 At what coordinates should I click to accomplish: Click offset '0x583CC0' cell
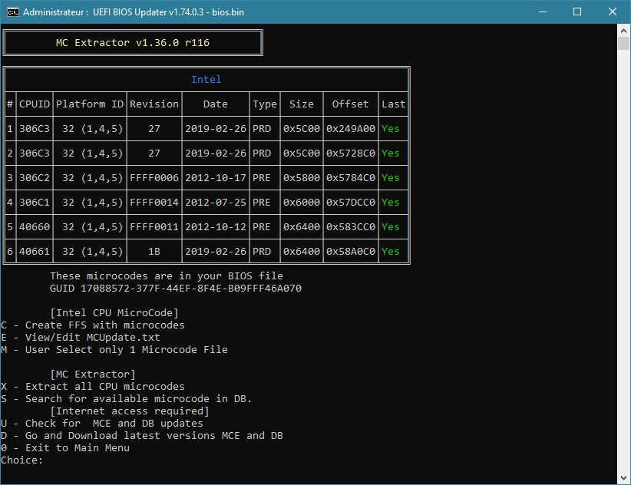point(351,227)
